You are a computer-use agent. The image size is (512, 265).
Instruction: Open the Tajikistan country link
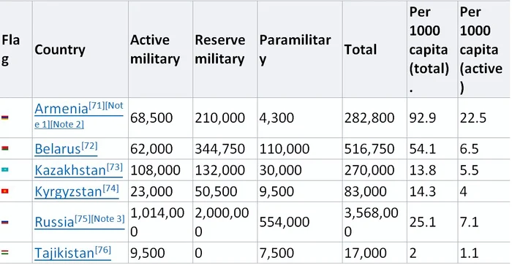[x=64, y=253]
